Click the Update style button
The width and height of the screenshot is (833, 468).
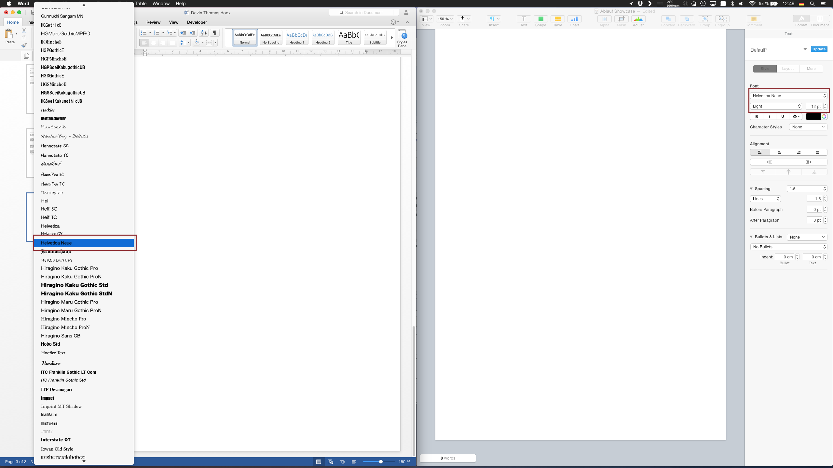[819, 49]
